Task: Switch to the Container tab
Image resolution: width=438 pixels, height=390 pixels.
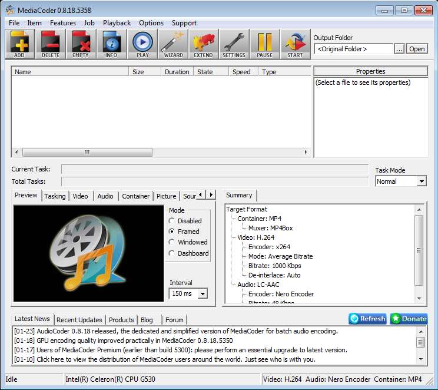Action: (135, 196)
